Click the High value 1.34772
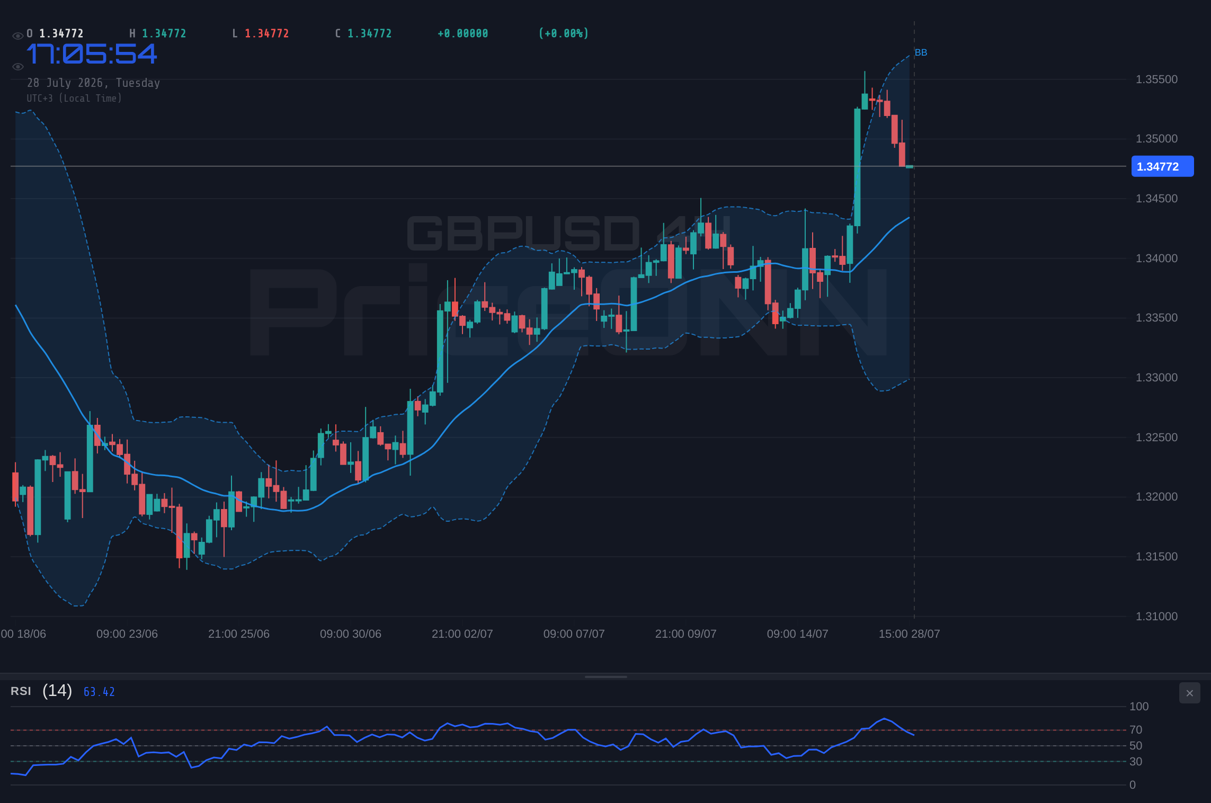The image size is (1211, 803). click(x=164, y=33)
